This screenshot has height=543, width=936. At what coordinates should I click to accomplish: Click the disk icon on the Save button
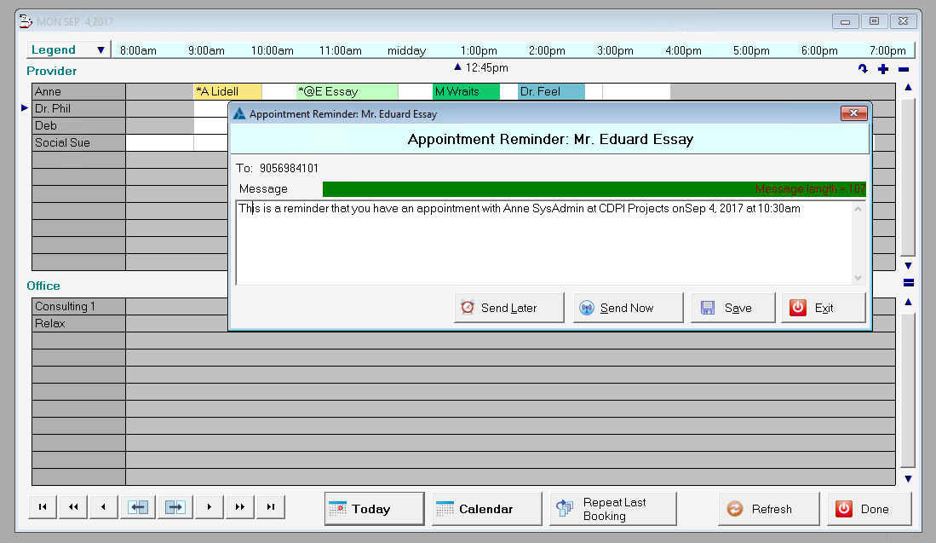coord(708,308)
